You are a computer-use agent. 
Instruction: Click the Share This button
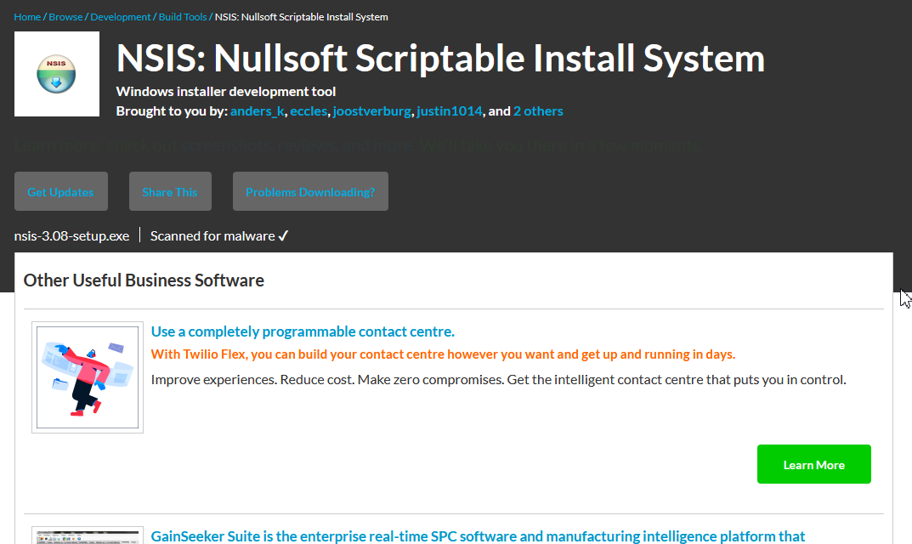170,191
